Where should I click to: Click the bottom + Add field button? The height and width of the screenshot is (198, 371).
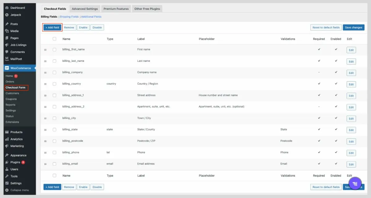pyautogui.click(x=52, y=187)
